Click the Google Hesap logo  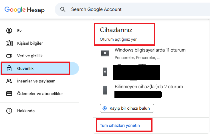25,10
